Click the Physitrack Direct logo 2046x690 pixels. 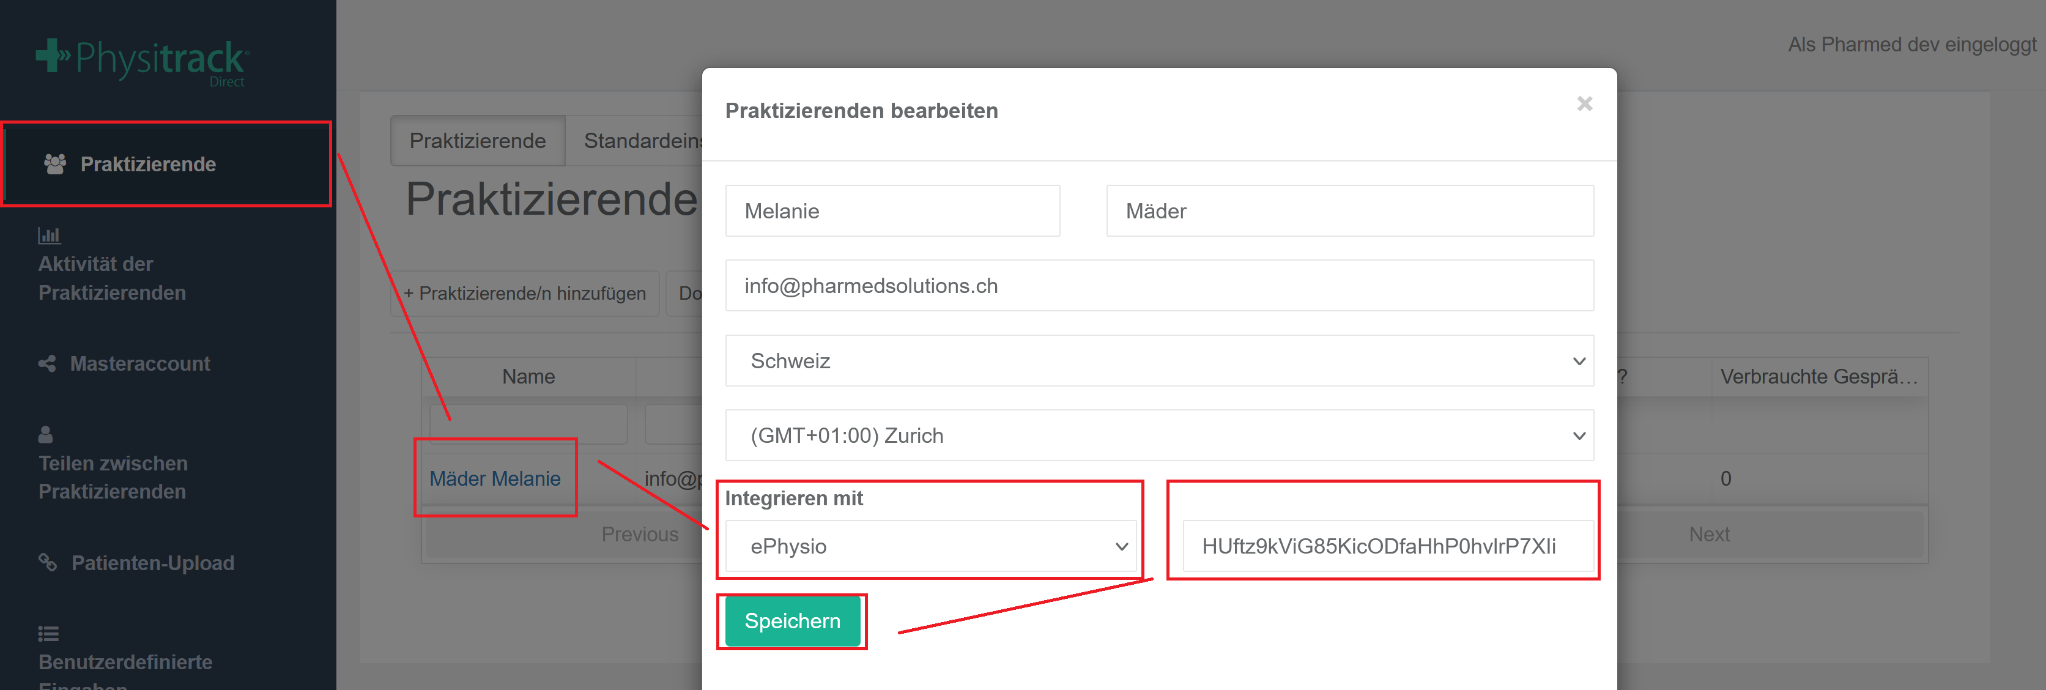[142, 62]
